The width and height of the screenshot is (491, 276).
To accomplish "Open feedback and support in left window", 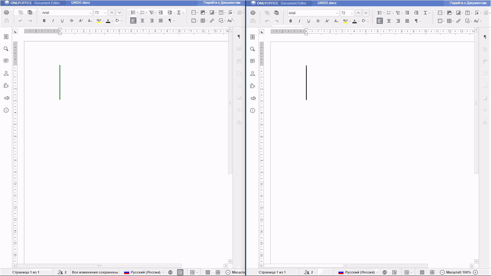I will point(6,98).
